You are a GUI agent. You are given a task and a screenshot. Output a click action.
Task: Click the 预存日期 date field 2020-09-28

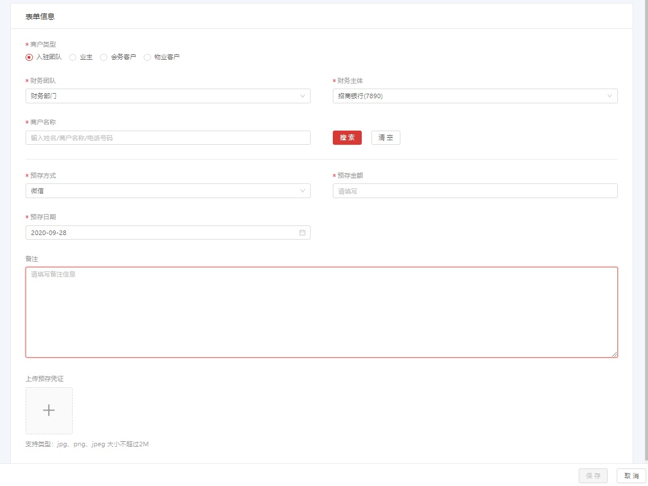point(159,233)
